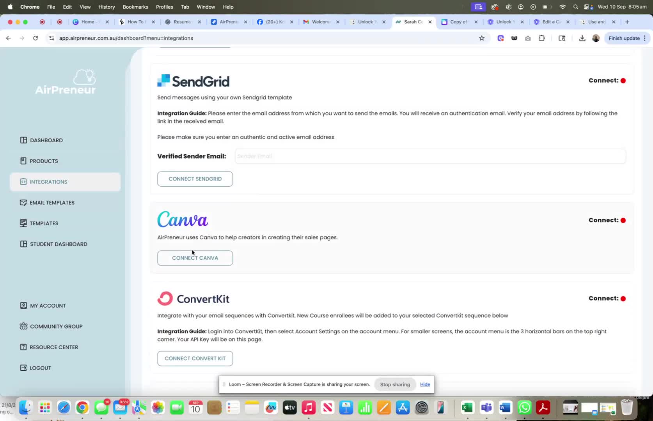
Task: Click Canva red connect status dot
Action: [623, 220]
